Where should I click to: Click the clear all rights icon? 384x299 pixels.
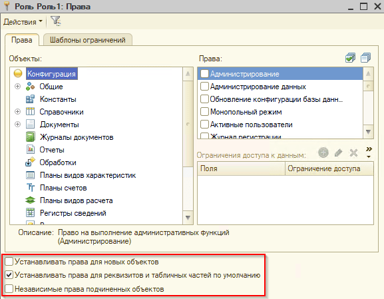[x=365, y=58]
